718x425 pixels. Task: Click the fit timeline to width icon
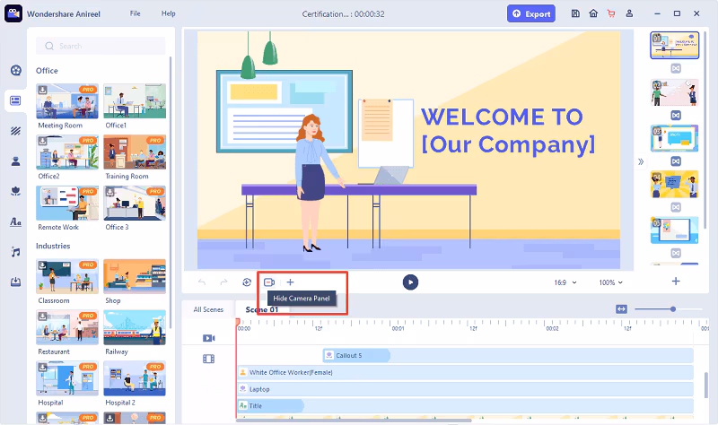pyautogui.click(x=621, y=309)
